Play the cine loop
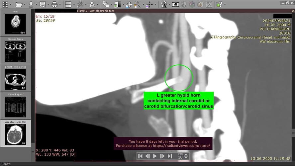This screenshot has height=166, width=295. coord(155,156)
